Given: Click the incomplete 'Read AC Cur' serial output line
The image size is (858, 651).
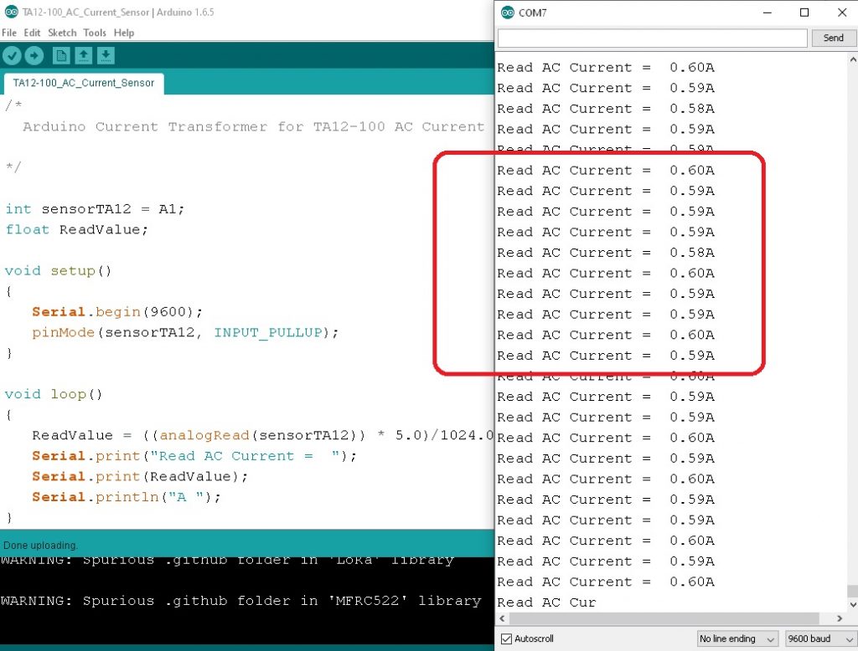Looking at the screenshot, I should 546,602.
